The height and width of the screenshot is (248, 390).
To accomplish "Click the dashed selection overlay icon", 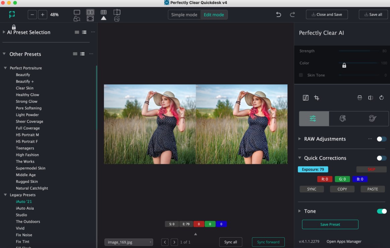I will tap(117, 12).
